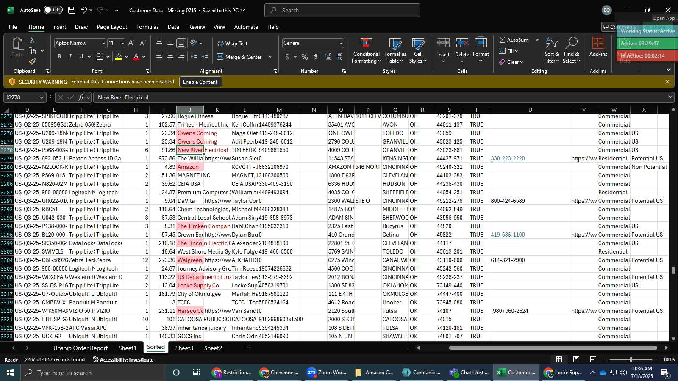Open the File menu
This screenshot has height=381, width=678.
[13, 27]
